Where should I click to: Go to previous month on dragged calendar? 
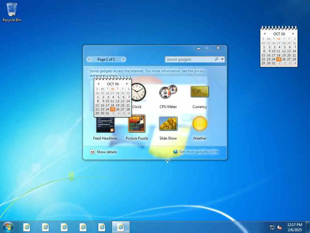tap(98, 84)
